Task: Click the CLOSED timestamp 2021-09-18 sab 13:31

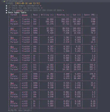Action: [28, 3]
